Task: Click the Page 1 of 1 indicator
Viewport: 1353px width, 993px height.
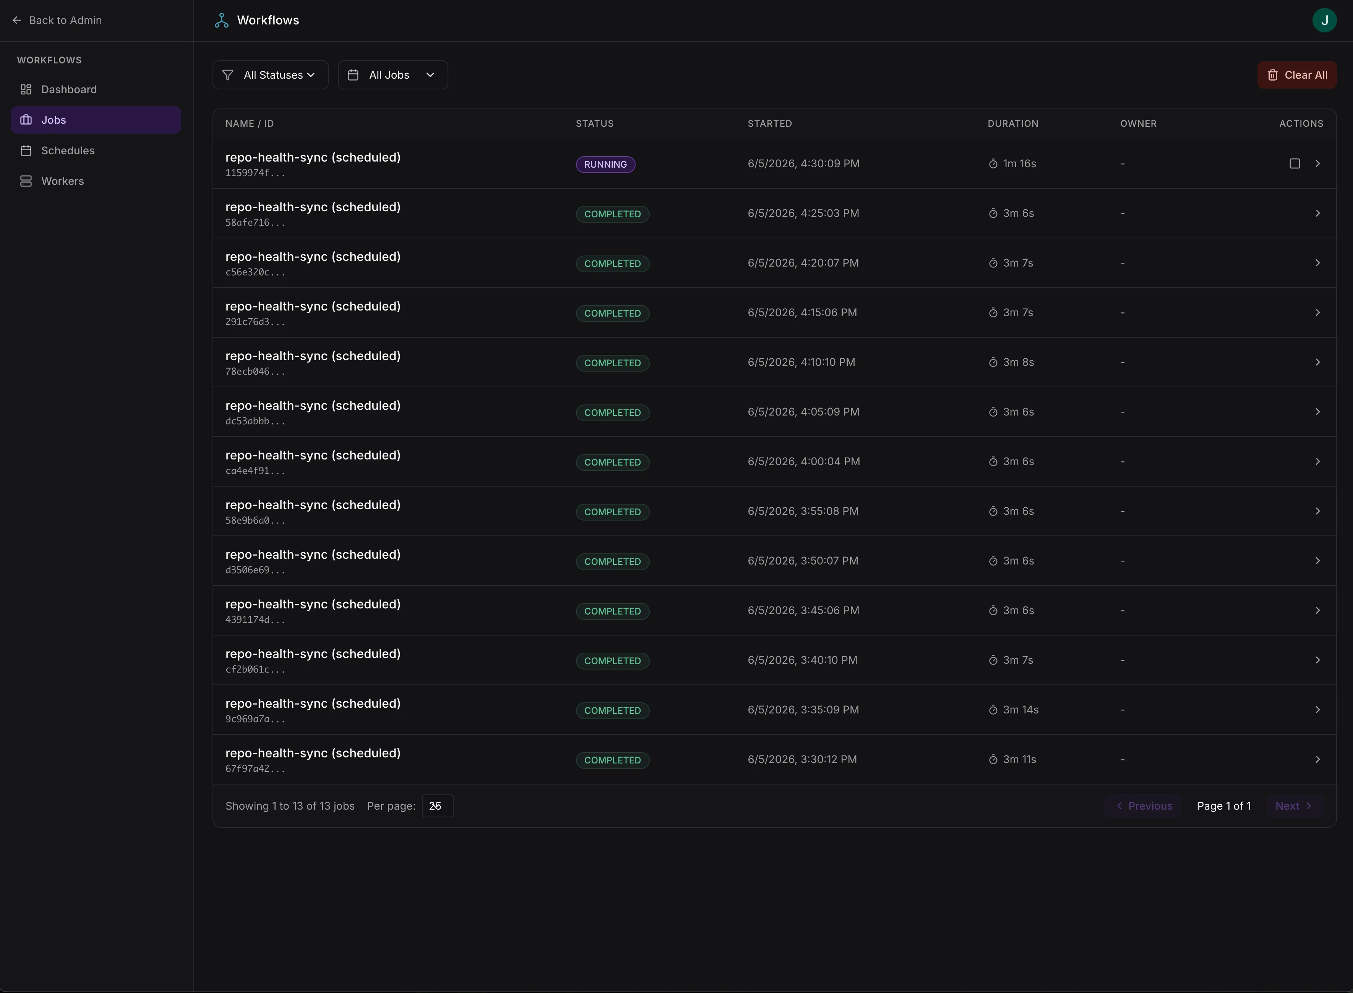Action: tap(1224, 806)
